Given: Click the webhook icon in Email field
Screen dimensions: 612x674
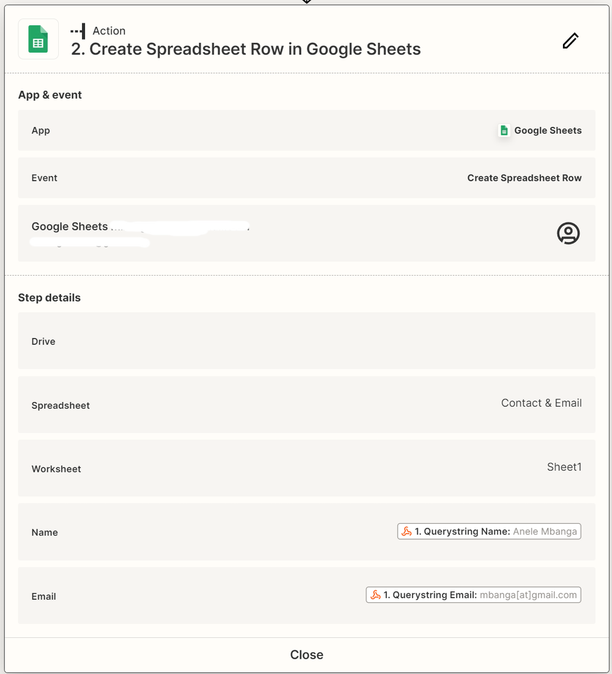Looking at the screenshot, I should pyautogui.click(x=375, y=595).
